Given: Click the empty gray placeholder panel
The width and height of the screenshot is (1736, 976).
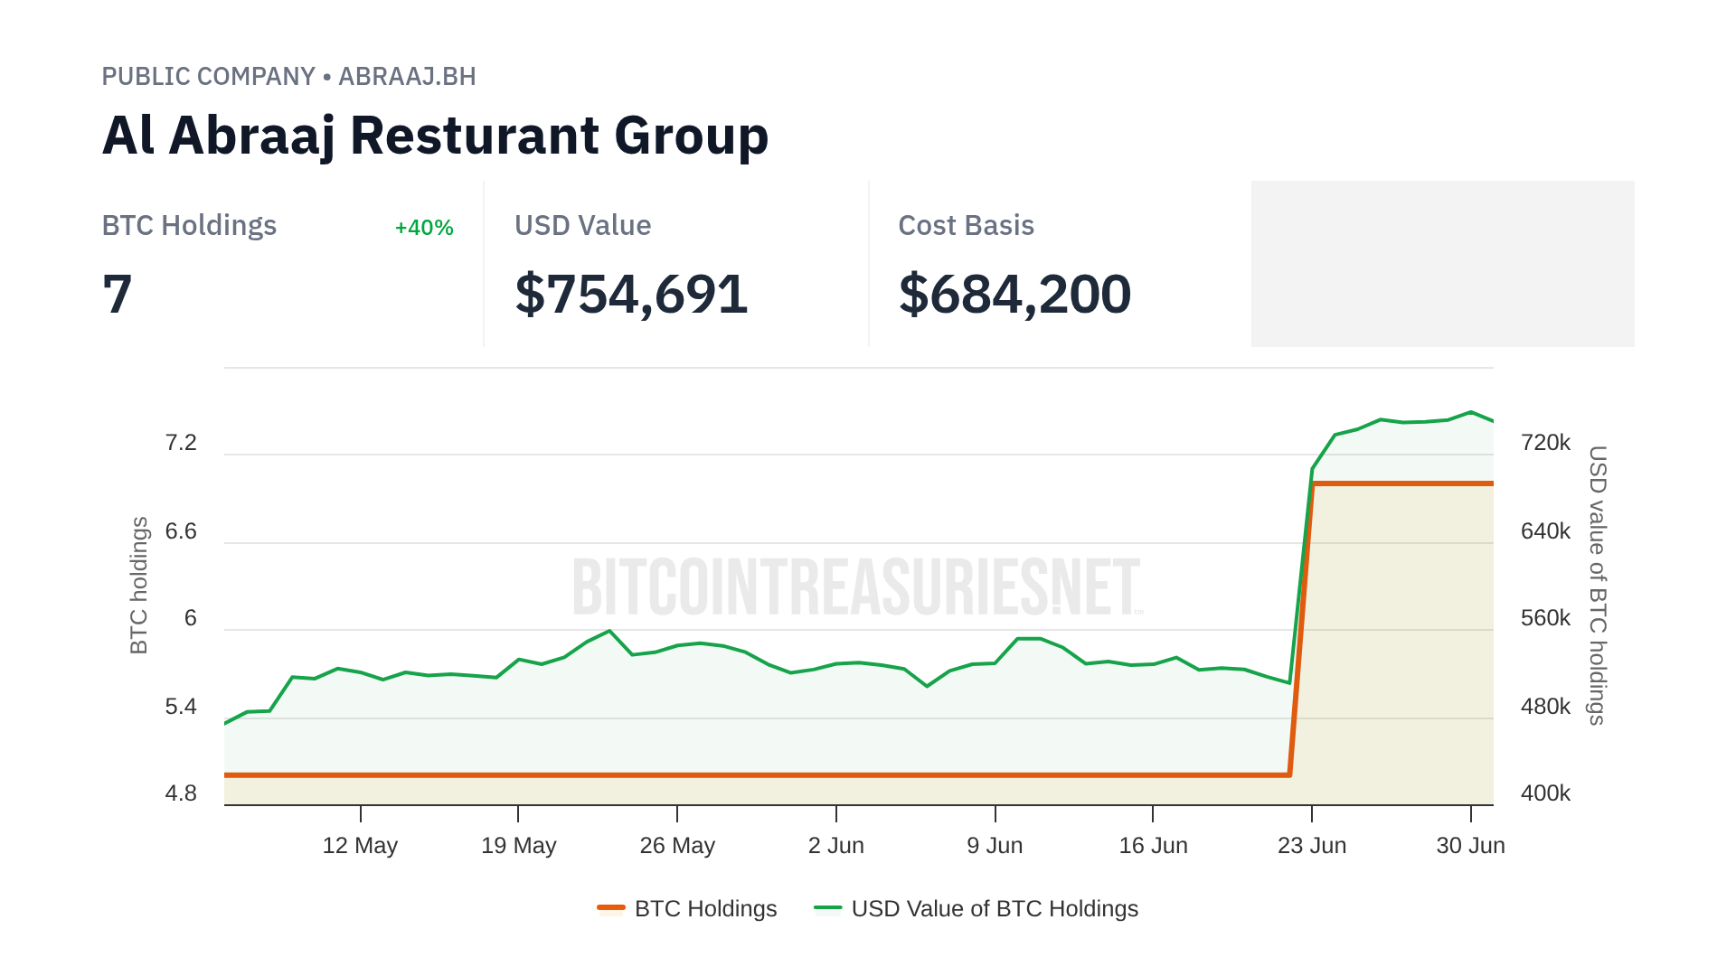Looking at the screenshot, I should pyautogui.click(x=1442, y=264).
